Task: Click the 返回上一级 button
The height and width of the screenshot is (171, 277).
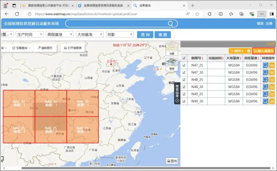Action: pyautogui.click(x=240, y=51)
